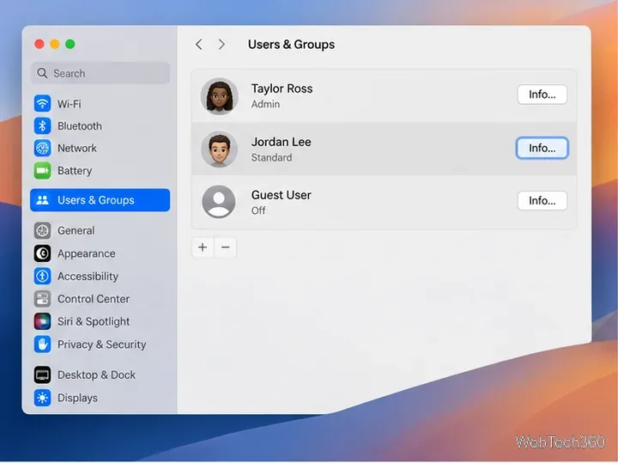Click the Desktop & Dock icon
The height and width of the screenshot is (463, 618).
[x=42, y=375]
